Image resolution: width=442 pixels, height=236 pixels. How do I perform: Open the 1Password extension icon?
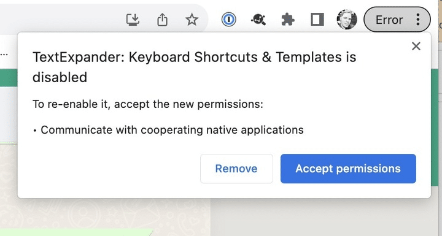point(228,20)
